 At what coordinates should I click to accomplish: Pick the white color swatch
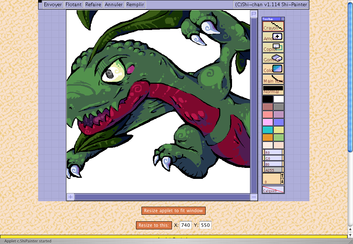click(279, 99)
